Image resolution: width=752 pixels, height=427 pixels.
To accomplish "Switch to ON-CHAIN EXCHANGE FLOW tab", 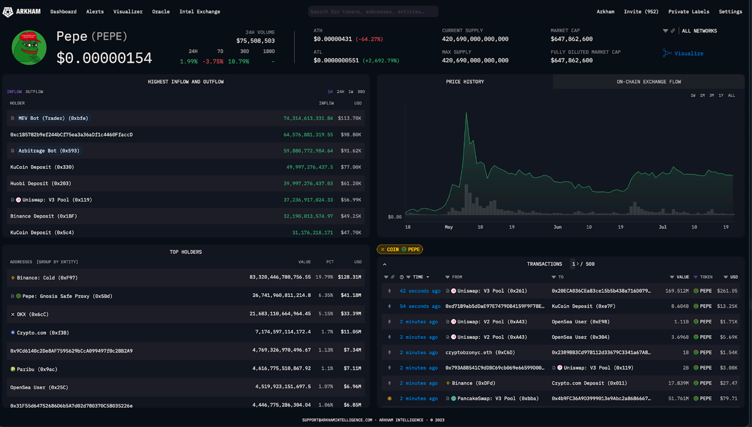I will (x=649, y=82).
